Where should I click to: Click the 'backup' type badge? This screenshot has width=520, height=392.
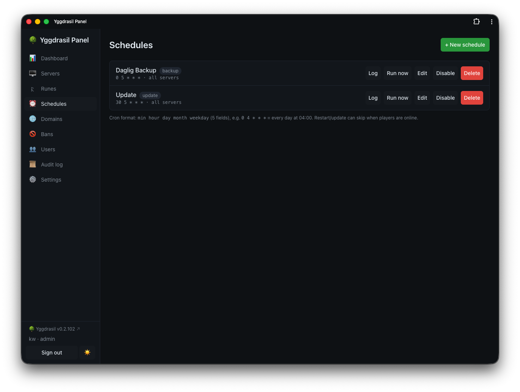pos(170,71)
